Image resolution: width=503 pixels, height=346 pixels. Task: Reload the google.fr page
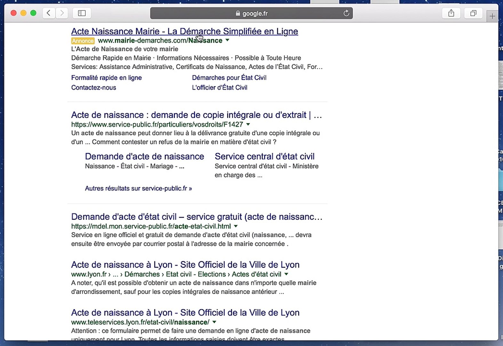tap(346, 13)
